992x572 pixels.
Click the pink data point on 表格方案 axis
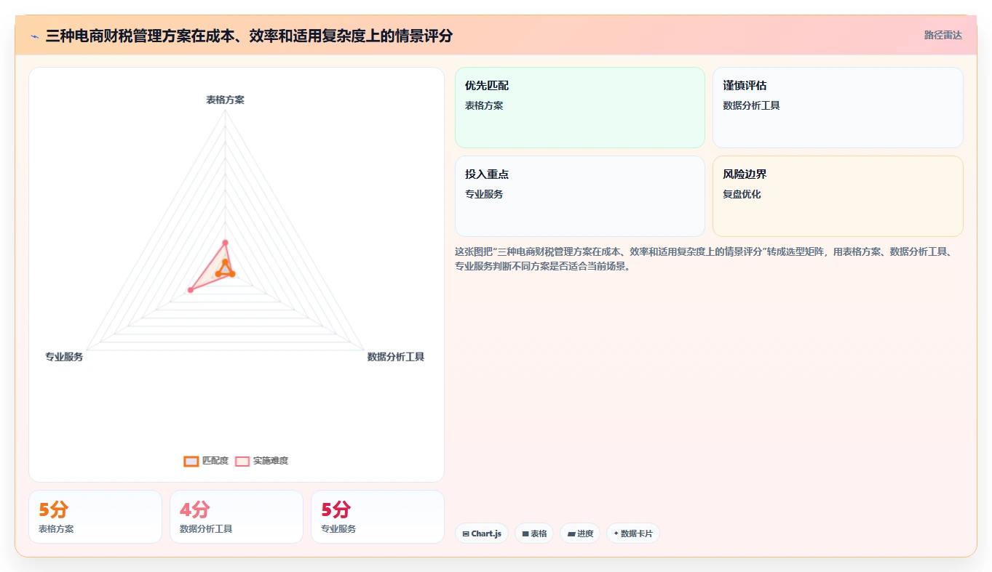pos(225,242)
